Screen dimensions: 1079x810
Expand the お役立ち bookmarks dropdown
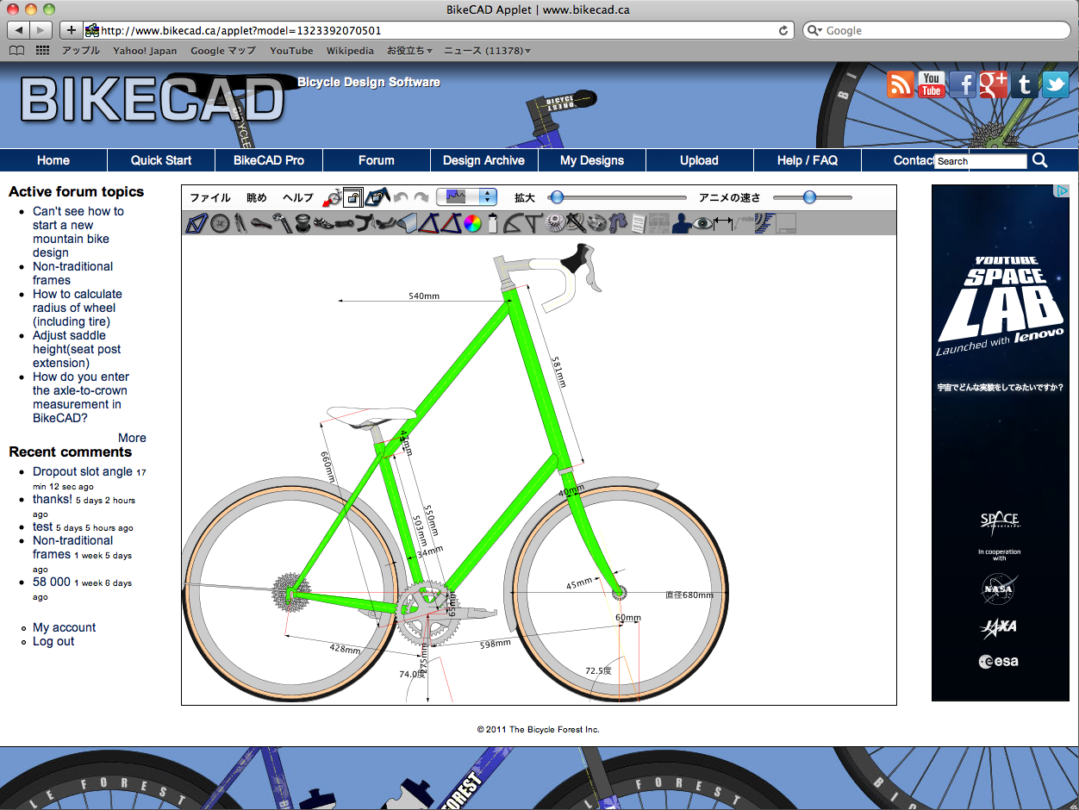[409, 51]
